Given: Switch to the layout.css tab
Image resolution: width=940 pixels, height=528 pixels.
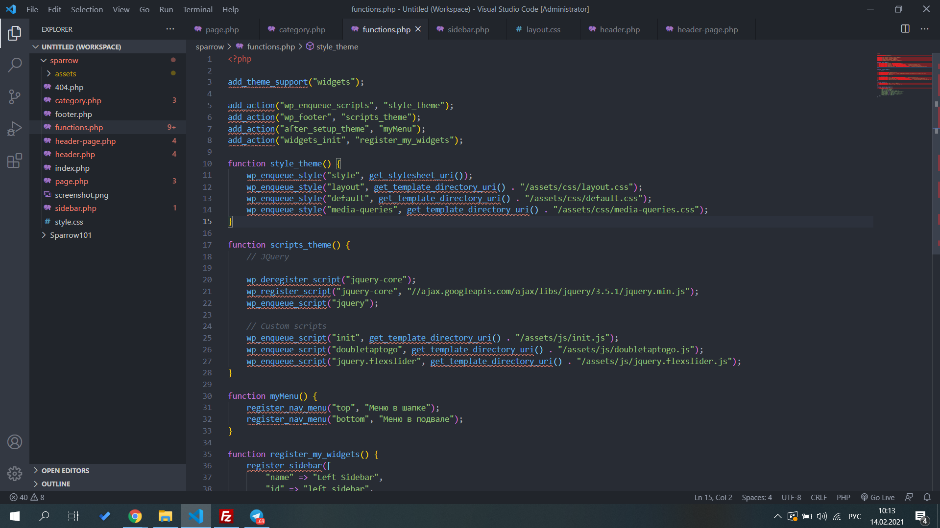Looking at the screenshot, I should click(x=543, y=29).
